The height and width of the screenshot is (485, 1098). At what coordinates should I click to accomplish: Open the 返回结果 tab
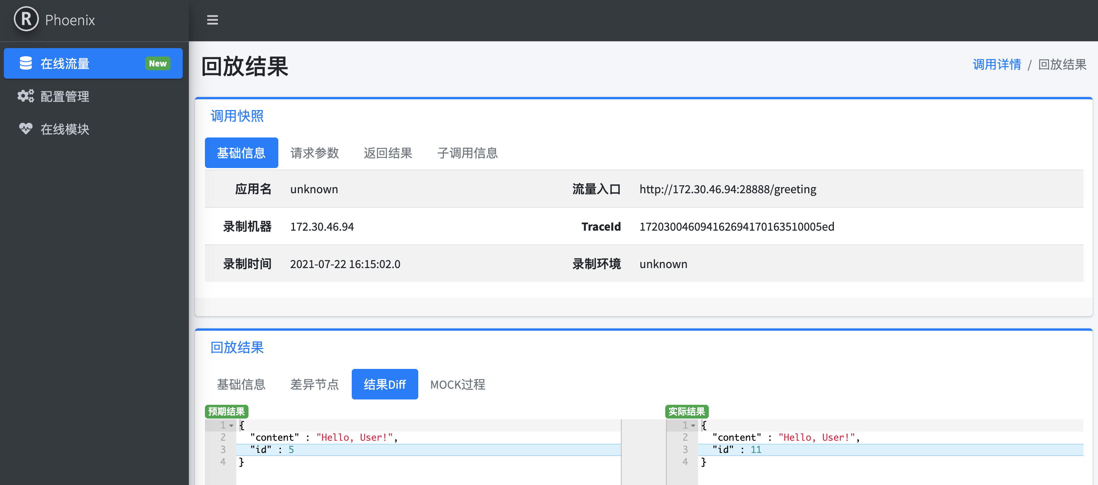point(387,152)
